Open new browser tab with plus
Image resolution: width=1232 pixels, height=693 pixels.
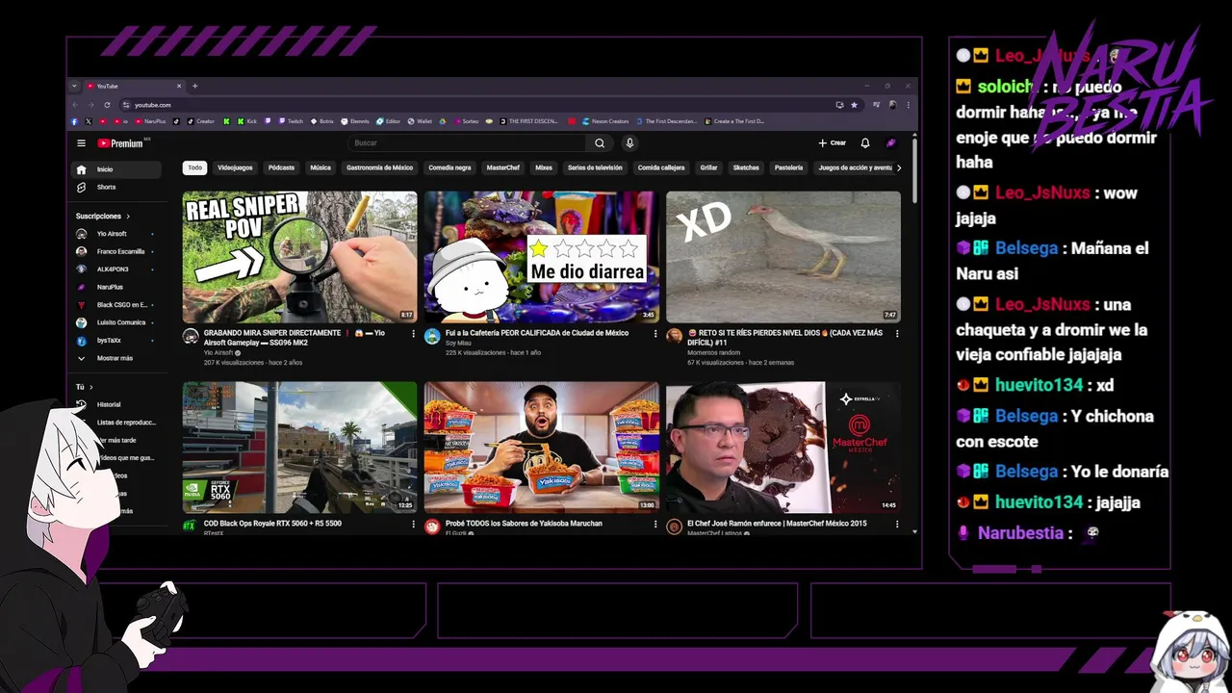click(x=195, y=86)
